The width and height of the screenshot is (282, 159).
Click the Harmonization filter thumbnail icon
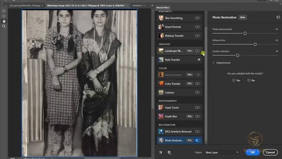[x=161, y=75]
